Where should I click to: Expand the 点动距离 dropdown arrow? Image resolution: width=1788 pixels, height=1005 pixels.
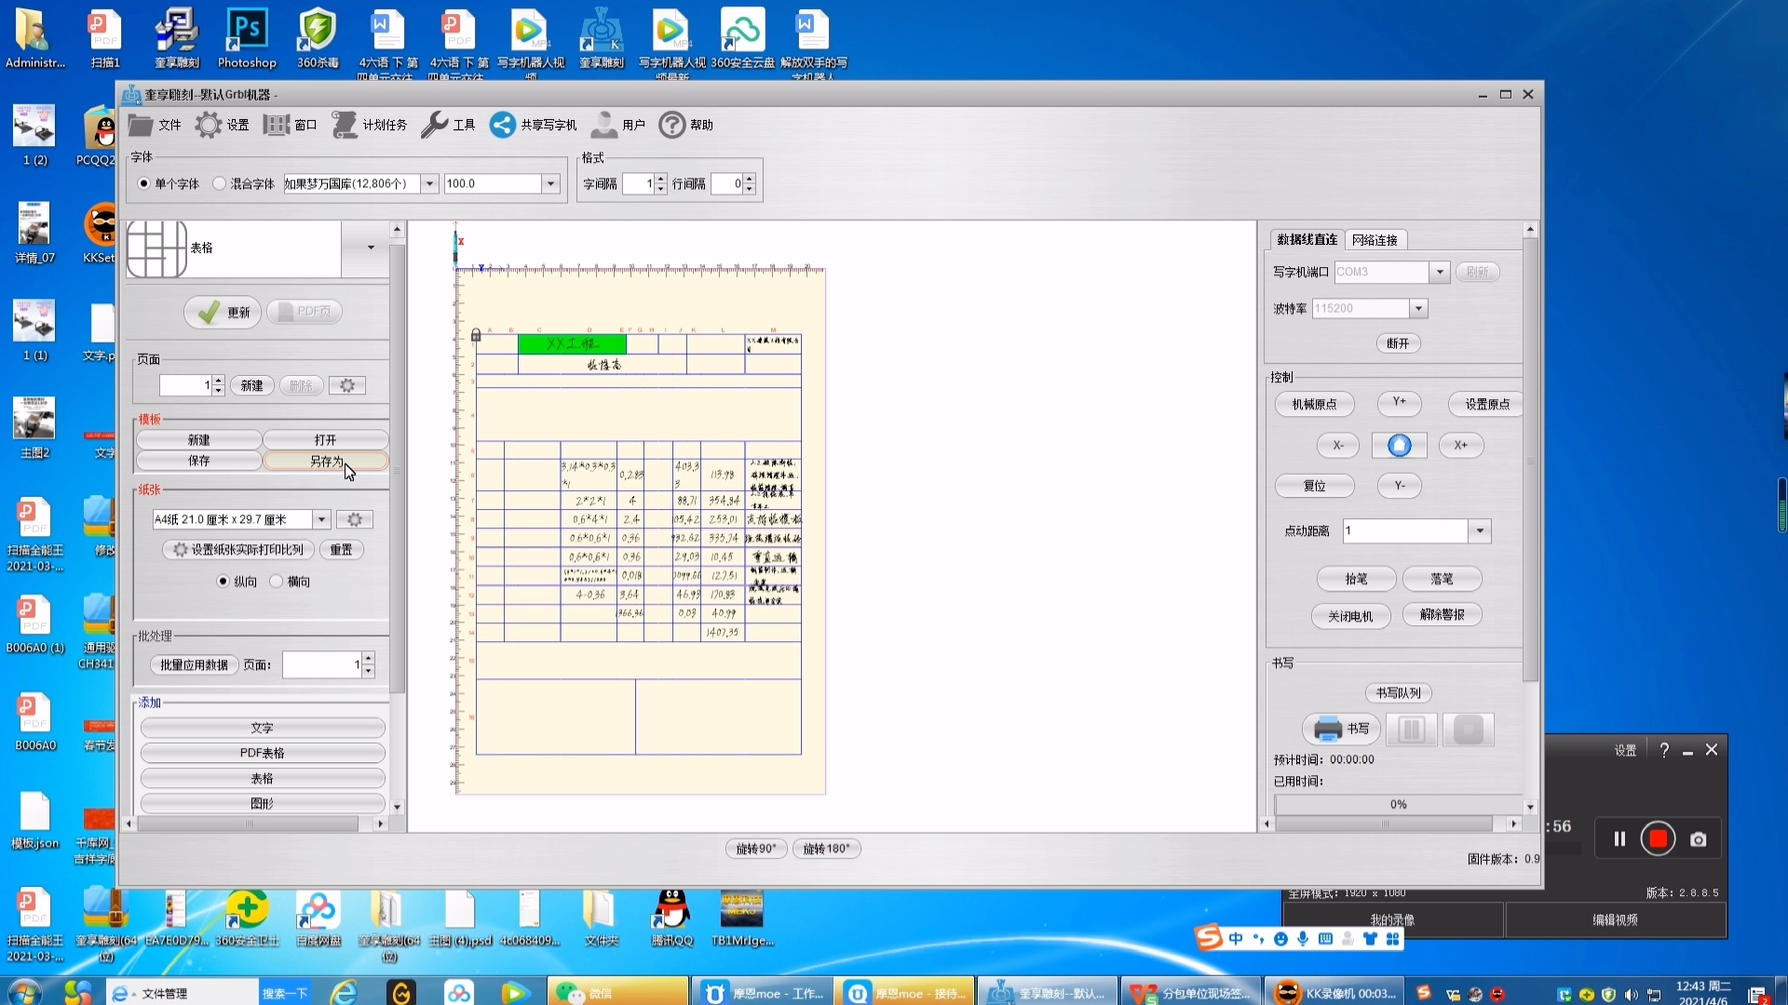[1480, 531]
